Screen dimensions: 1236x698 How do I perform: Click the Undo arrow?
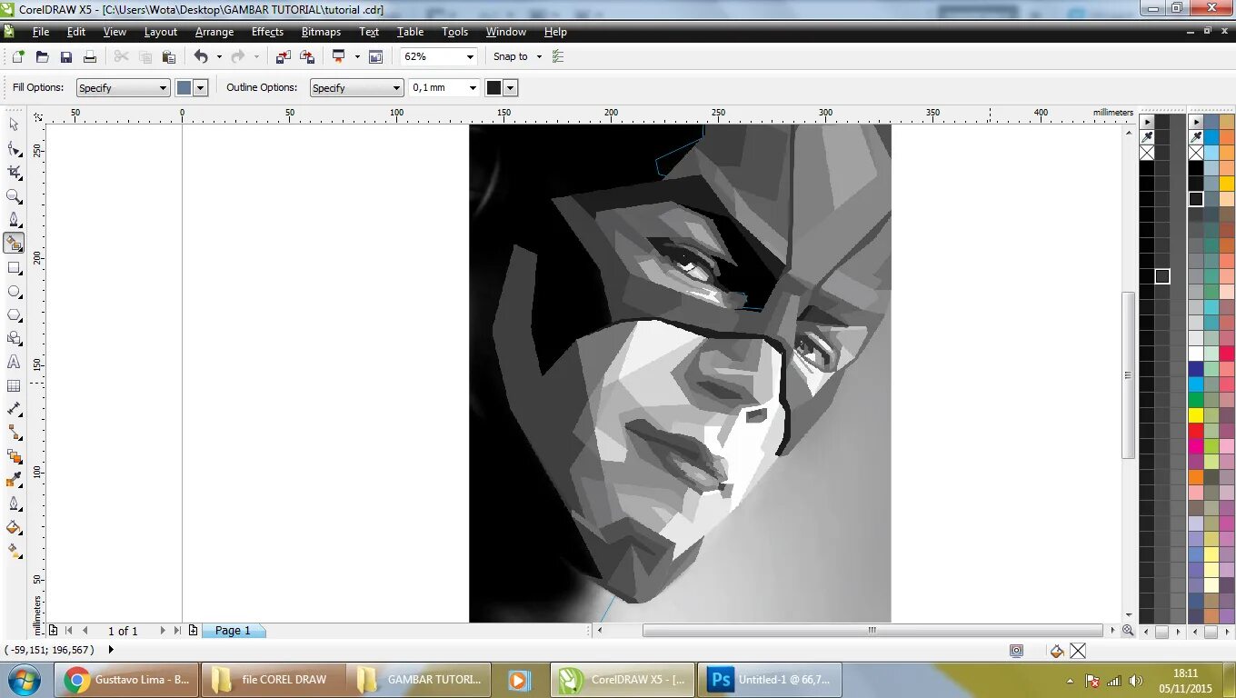point(200,56)
